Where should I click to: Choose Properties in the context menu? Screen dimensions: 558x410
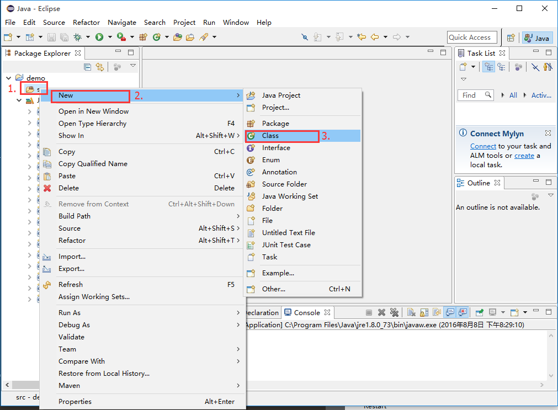click(75, 402)
